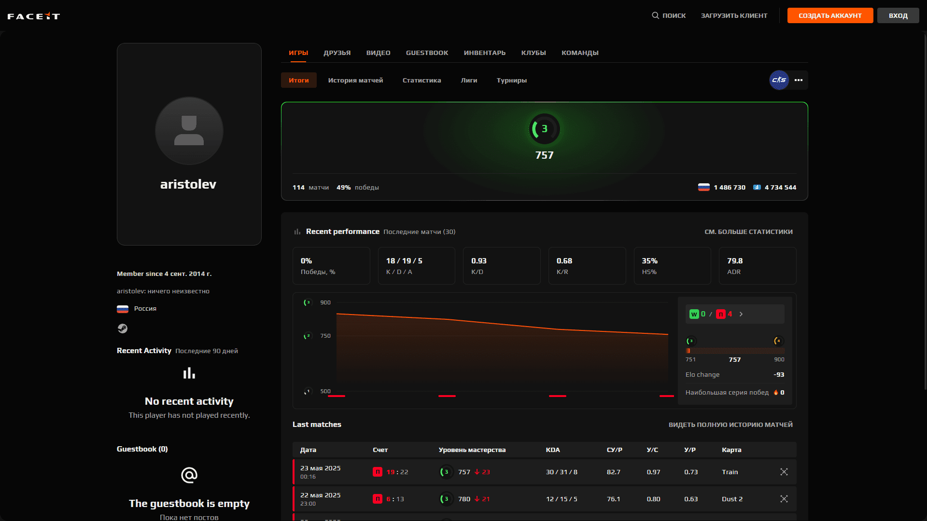Click the Elo progress bar to level 4

[734, 351]
